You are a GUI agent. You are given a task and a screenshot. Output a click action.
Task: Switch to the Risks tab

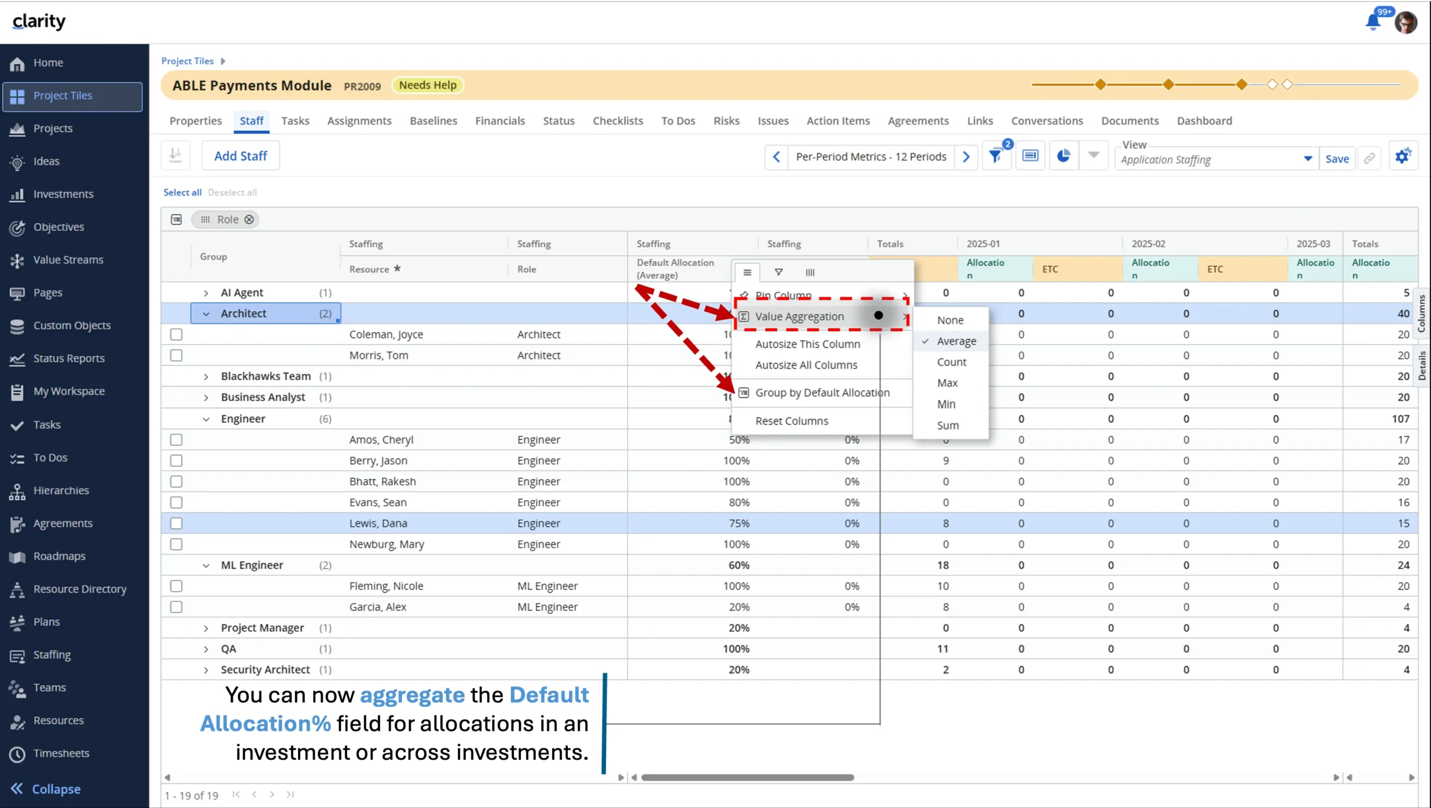726,121
